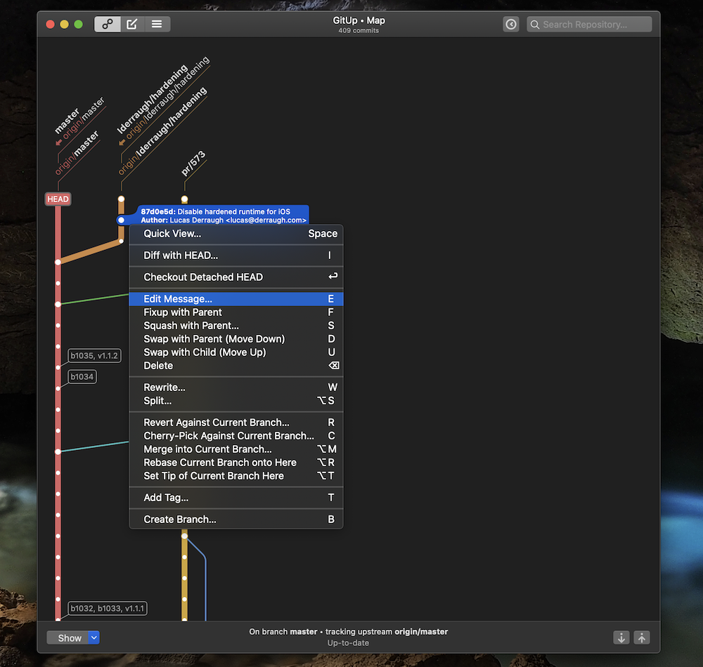Select Checkout Detached HEAD
The height and width of the screenshot is (667, 703).
click(203, 277)
